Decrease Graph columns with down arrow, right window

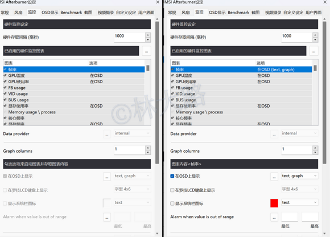point(315,153)
